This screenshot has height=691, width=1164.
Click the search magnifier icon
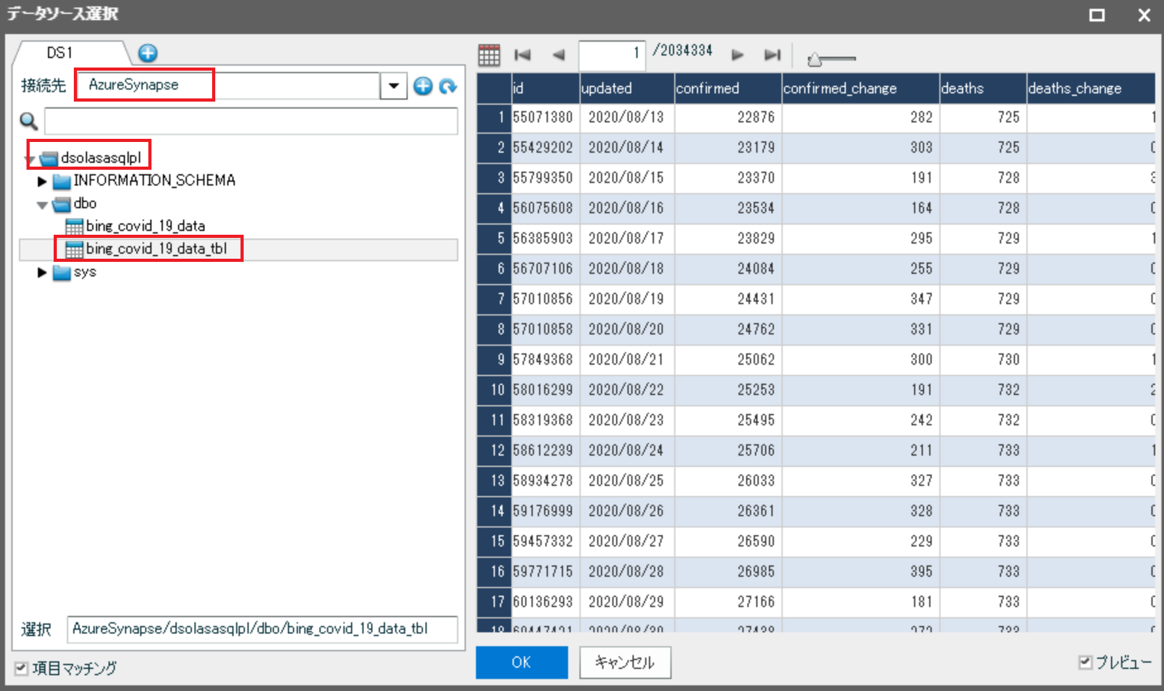pos(29,121)
